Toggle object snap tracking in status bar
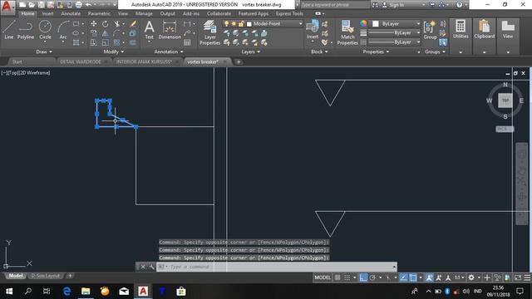 403,277
